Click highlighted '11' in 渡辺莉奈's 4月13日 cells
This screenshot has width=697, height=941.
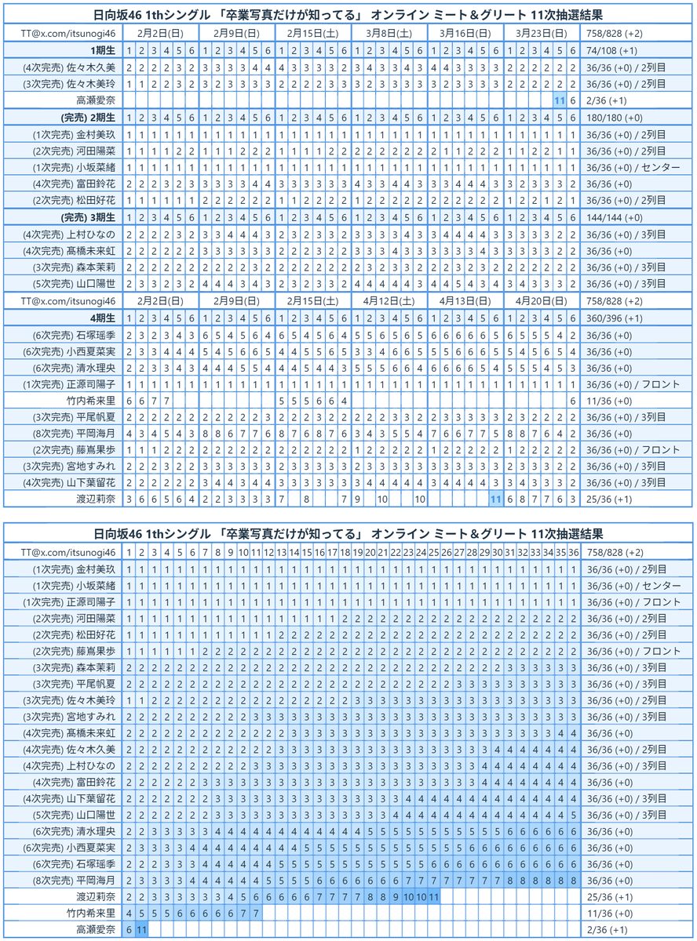497,499
